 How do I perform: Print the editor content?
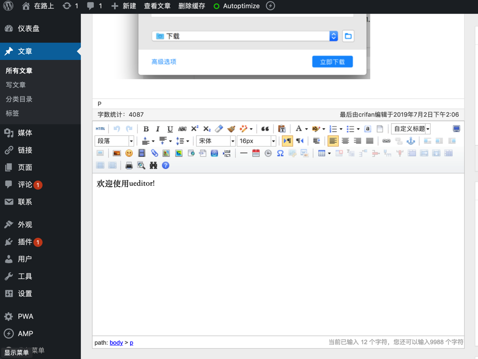click(x=129, y=165)
